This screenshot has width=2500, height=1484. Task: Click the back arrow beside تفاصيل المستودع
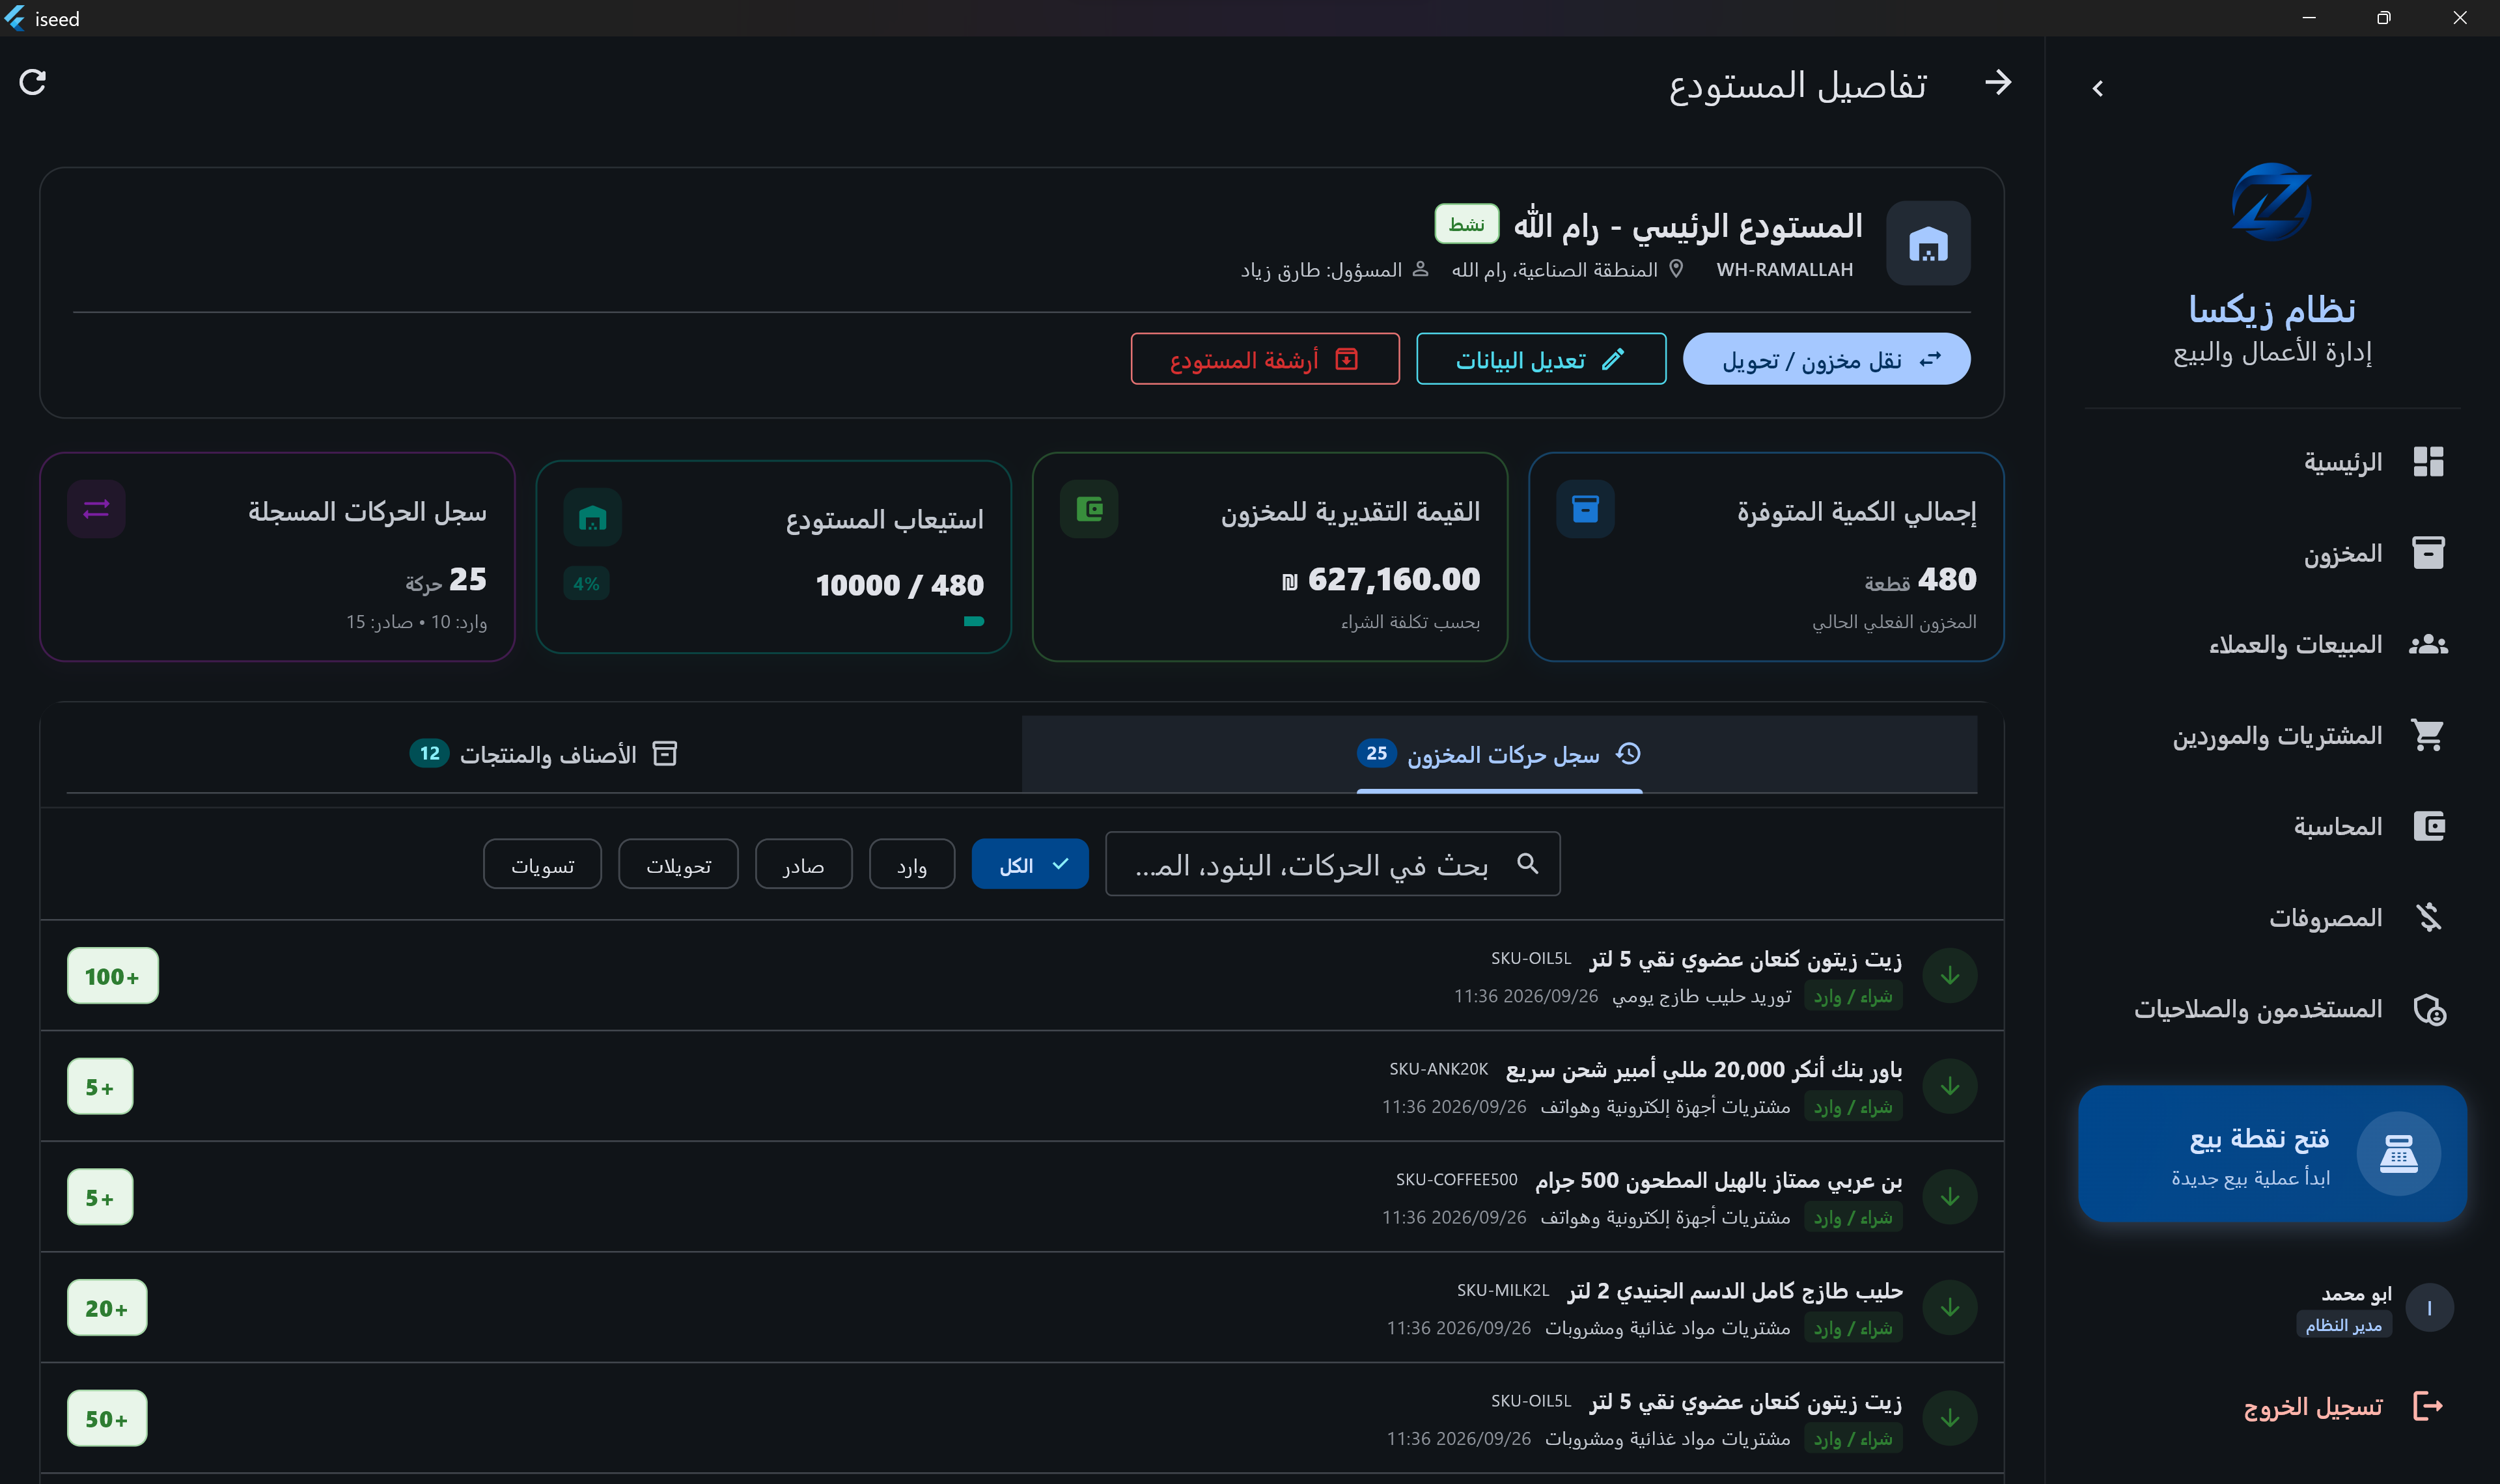click(x=1997, y=82)
